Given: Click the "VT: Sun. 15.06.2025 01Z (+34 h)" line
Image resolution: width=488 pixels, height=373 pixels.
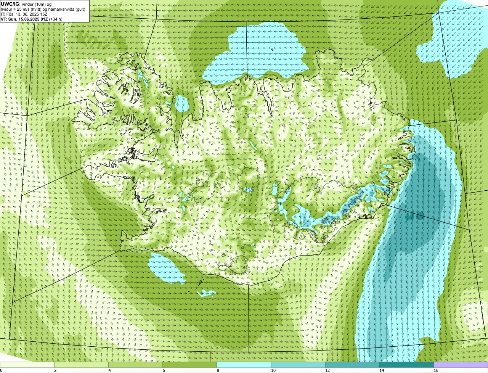Looking at the screenshot, I should (x=32, y=19).
